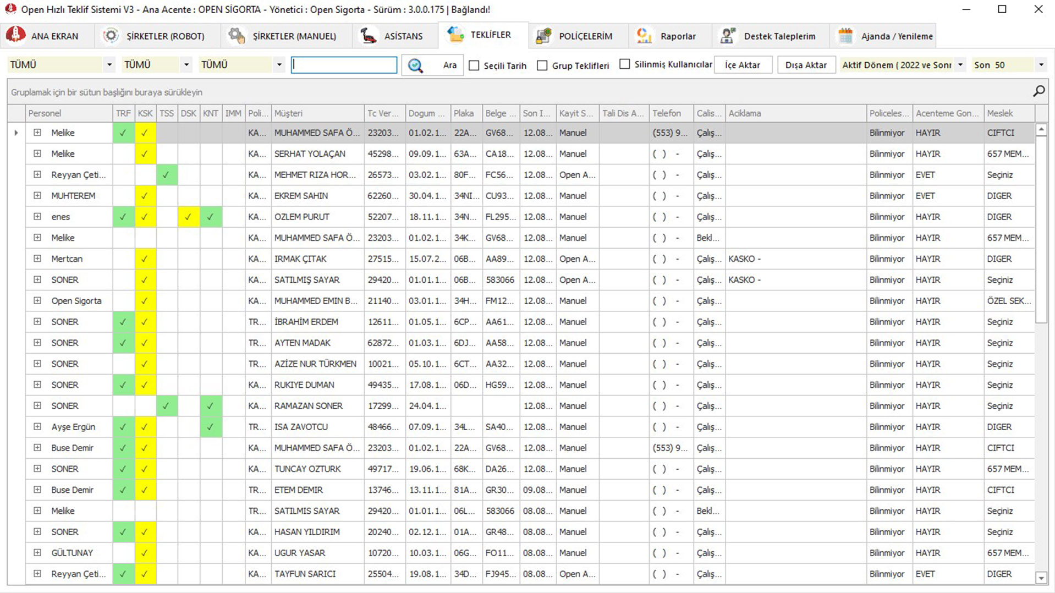Click the Destek Taleplerim person icon
Screen dimensions: 1055x593
728,36
